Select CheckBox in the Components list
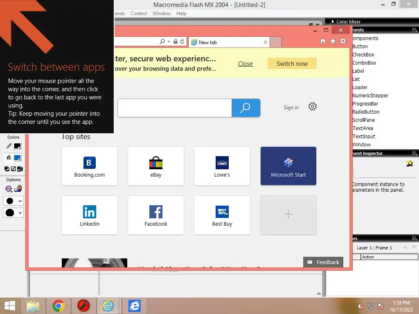The height and width of the screenshot is (314, 419). [x=363, y=54]
